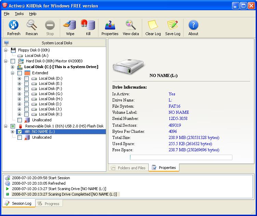Select the Properties tab under the drive information
This screenshot has width=257, height=216.
click(x=164, y=168)
